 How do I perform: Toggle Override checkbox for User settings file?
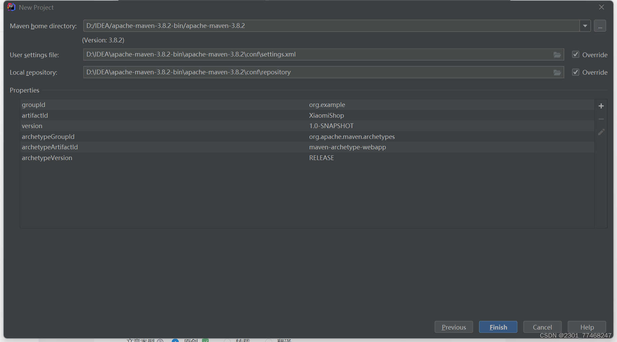pyautogui.click(x=576, y=54)
